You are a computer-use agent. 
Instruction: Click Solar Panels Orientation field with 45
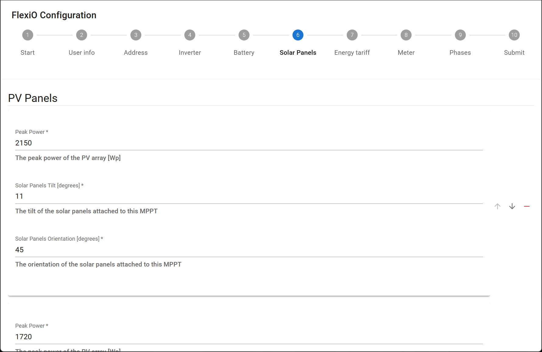point(249,250)
